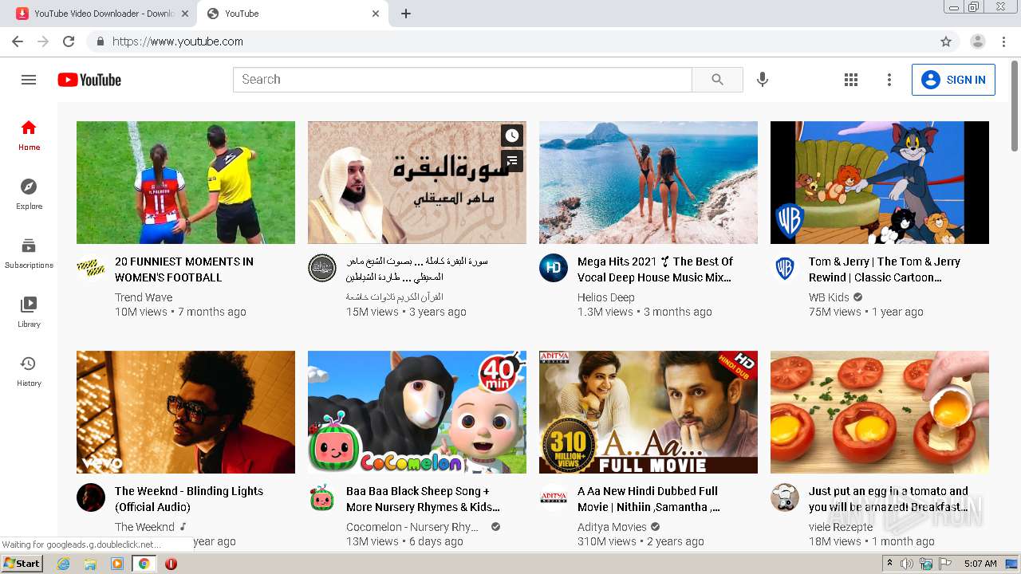Open Mega Hits 2021 thumbnail
The width and height of the screenshot is (1021, 574).
pos(648,183)
